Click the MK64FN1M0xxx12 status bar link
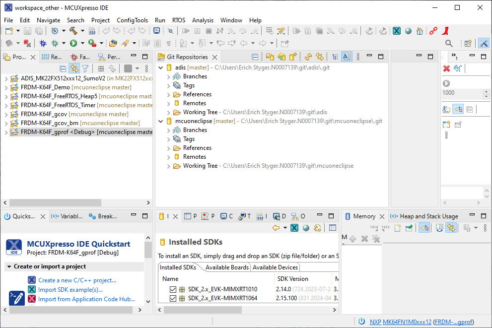 coord(407,322)
